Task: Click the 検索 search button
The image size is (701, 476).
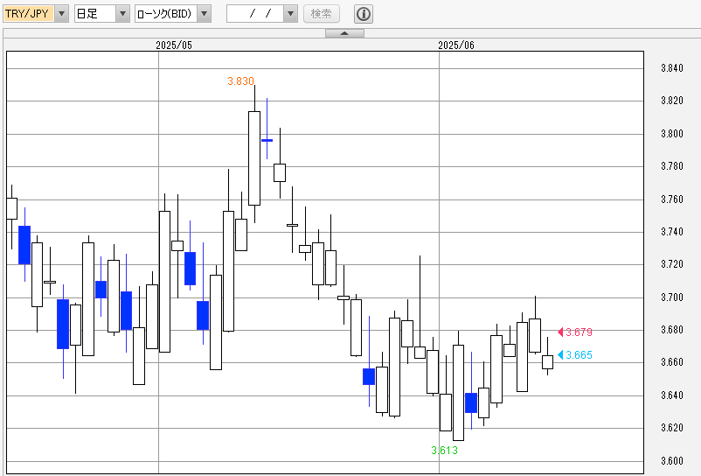Action: click(x=322, y=14)
